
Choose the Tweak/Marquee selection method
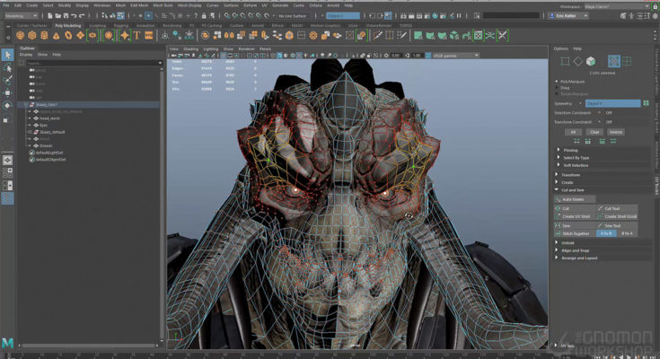click(x=572, y=94)
